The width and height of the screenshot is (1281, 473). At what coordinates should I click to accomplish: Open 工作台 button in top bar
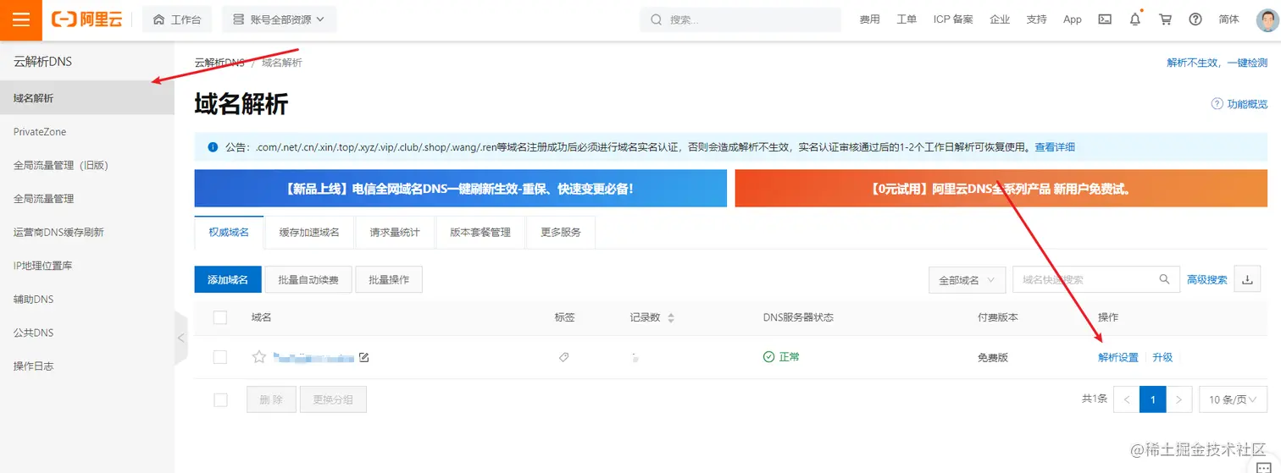177,19
